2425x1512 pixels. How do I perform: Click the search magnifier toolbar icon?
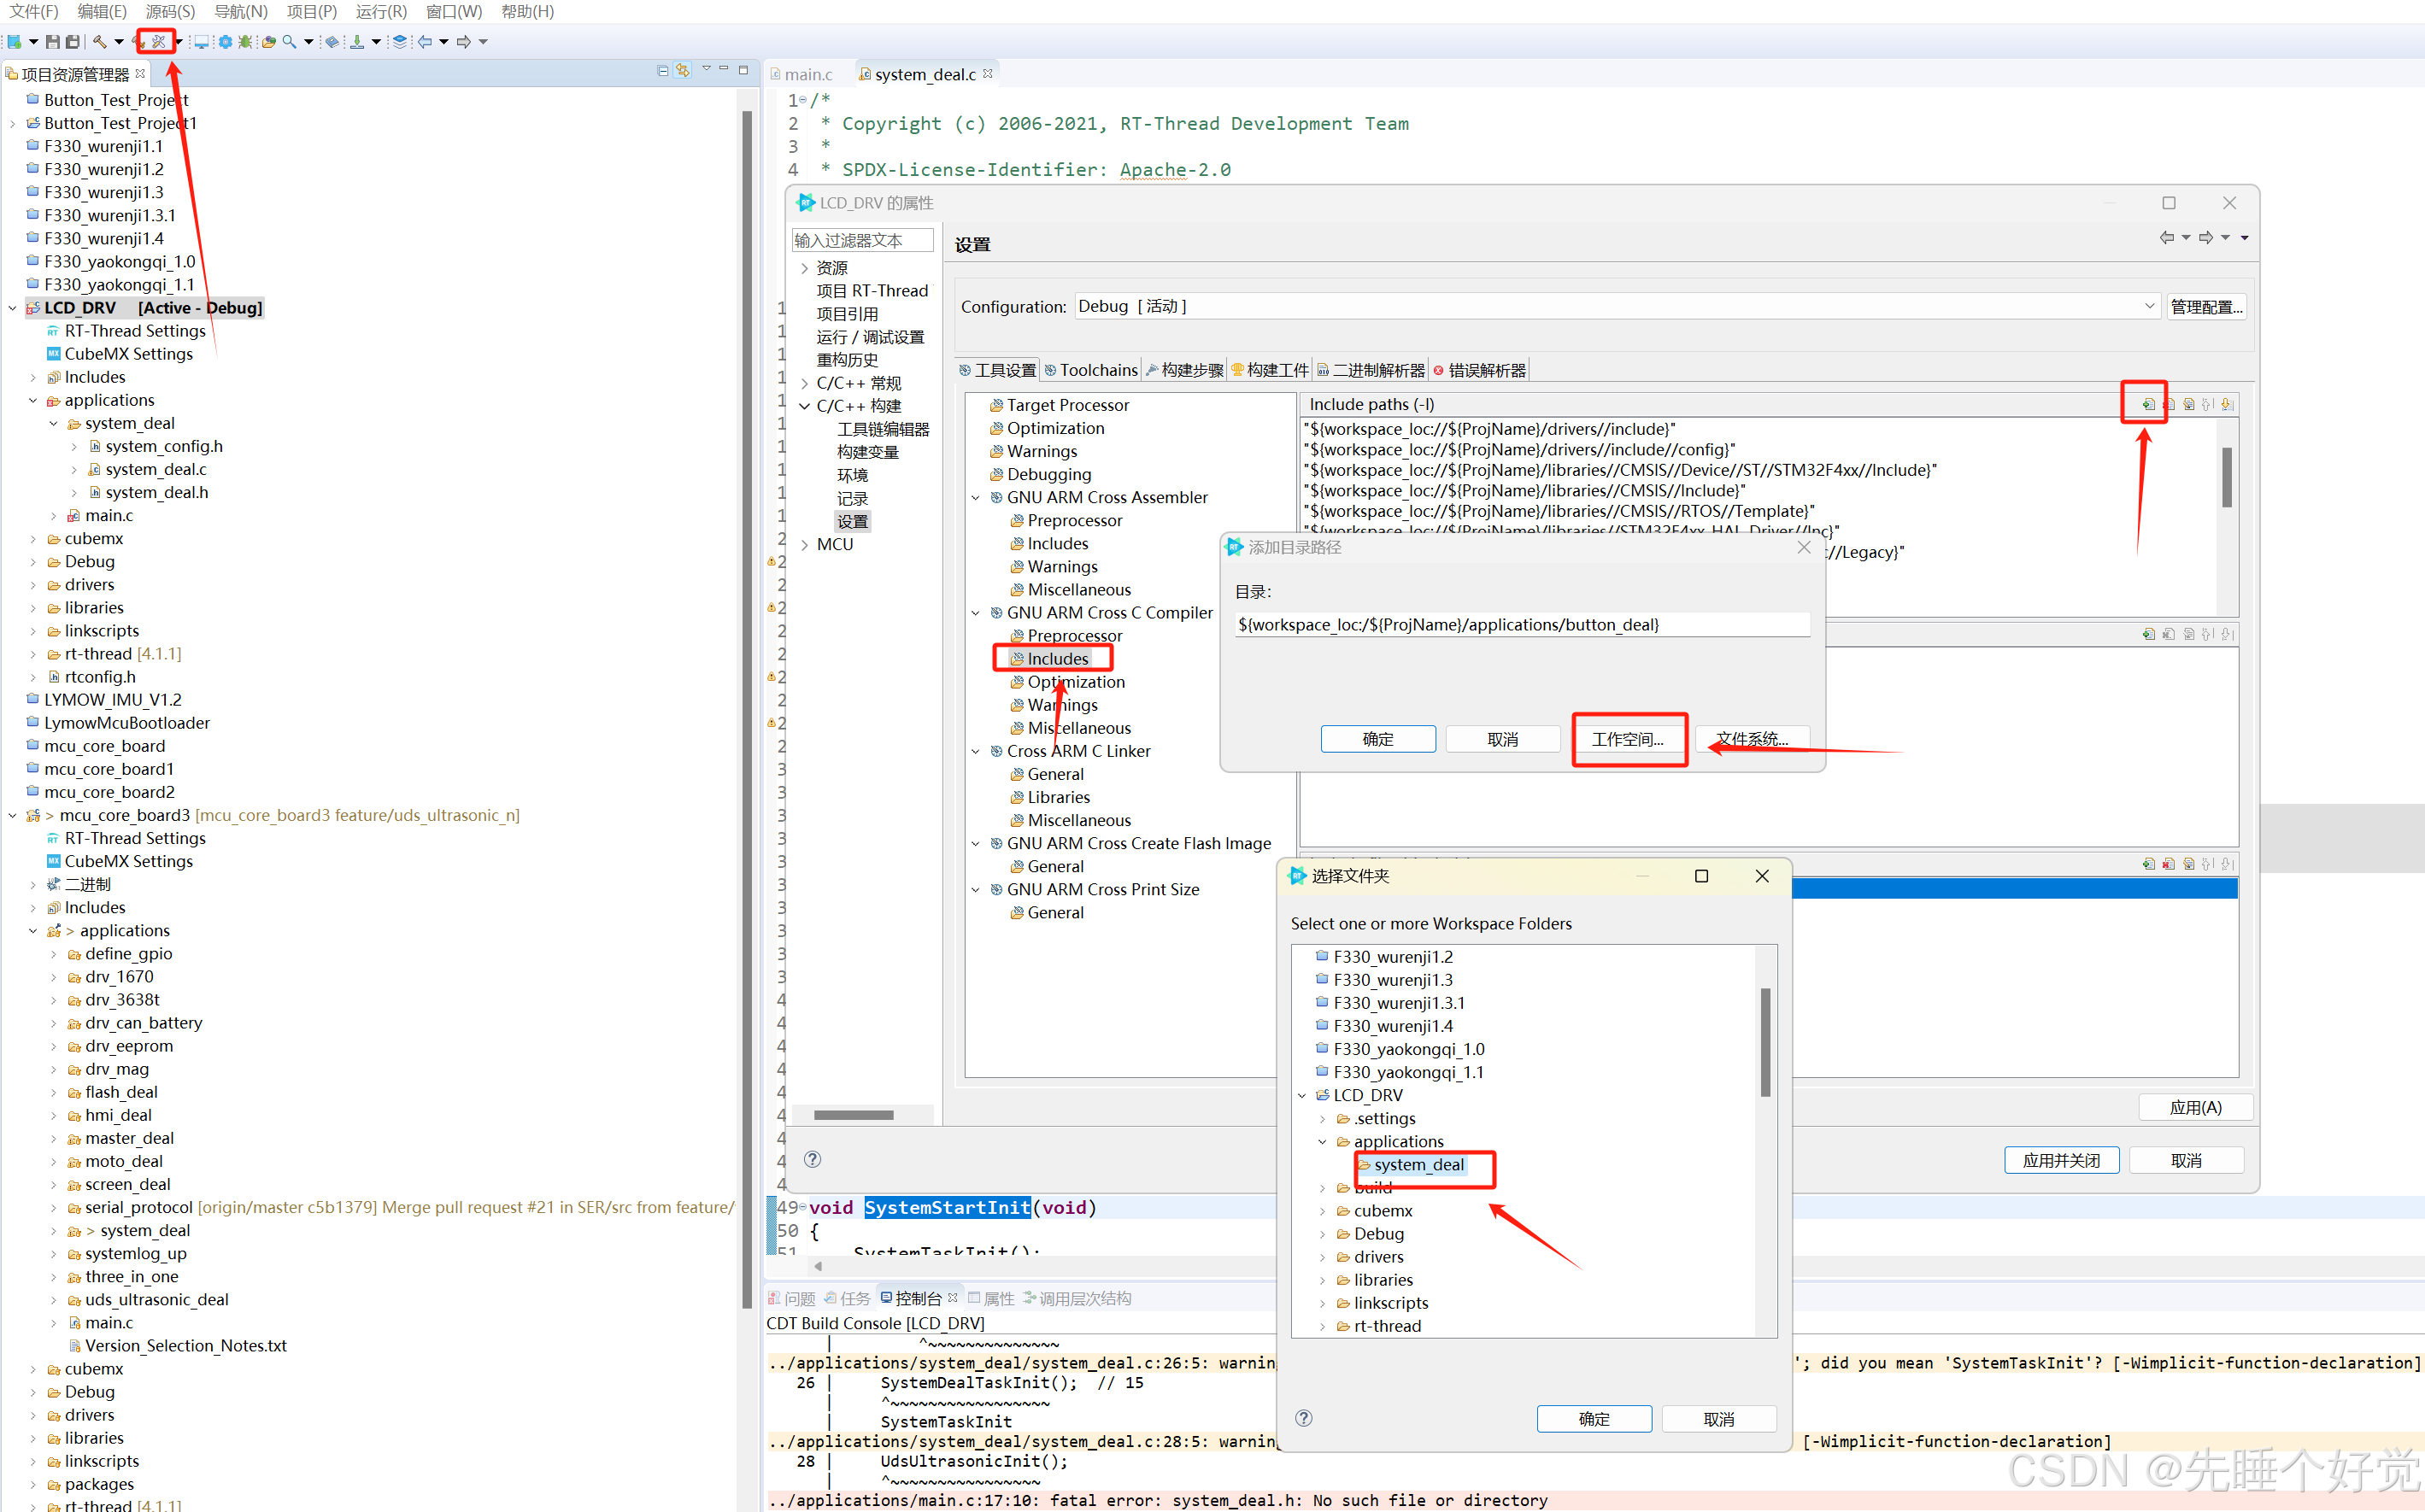tap(289, 42)
